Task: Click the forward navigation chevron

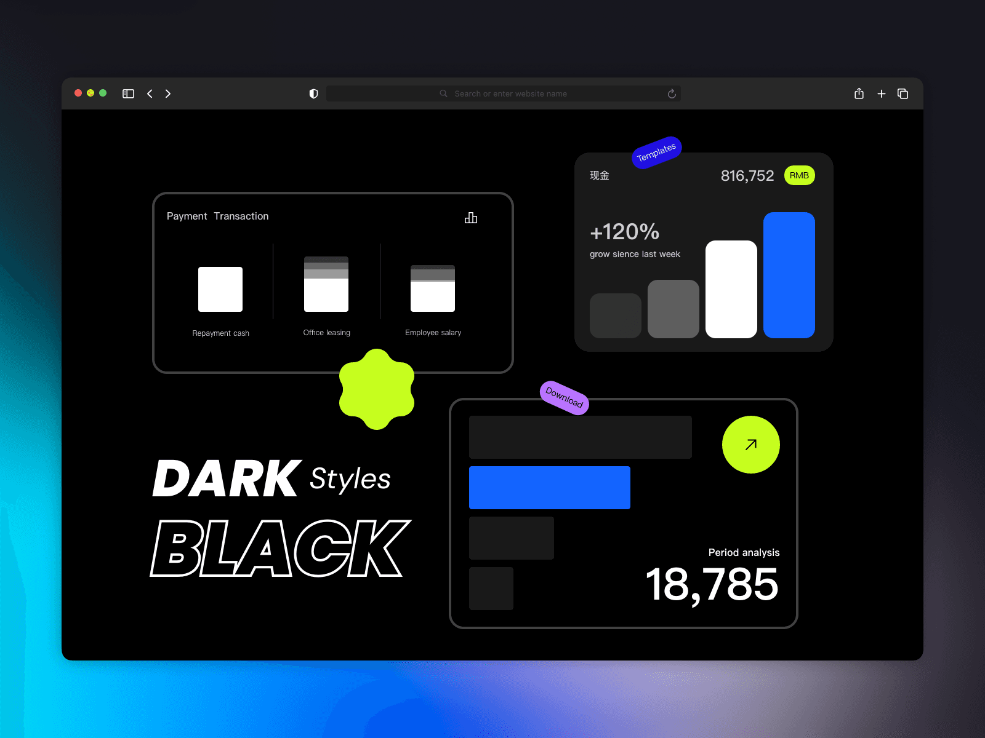Action: tap(168, 93)
